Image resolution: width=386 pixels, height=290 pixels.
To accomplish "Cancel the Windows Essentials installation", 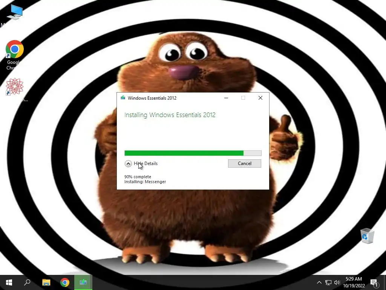I will click(x=244, y=164).
